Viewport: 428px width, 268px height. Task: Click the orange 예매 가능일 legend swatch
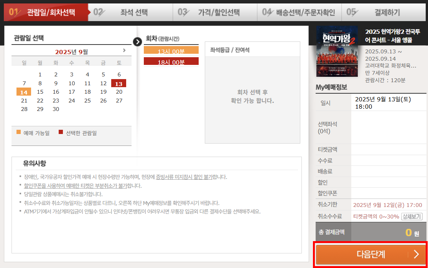click(x=18, y=132)
